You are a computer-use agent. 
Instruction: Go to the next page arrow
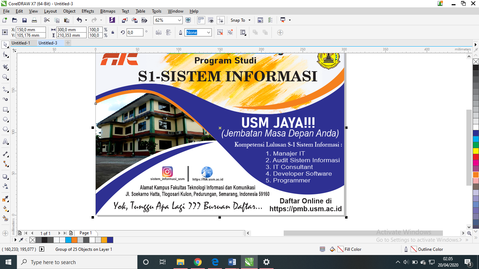click(x=59, y=233)
